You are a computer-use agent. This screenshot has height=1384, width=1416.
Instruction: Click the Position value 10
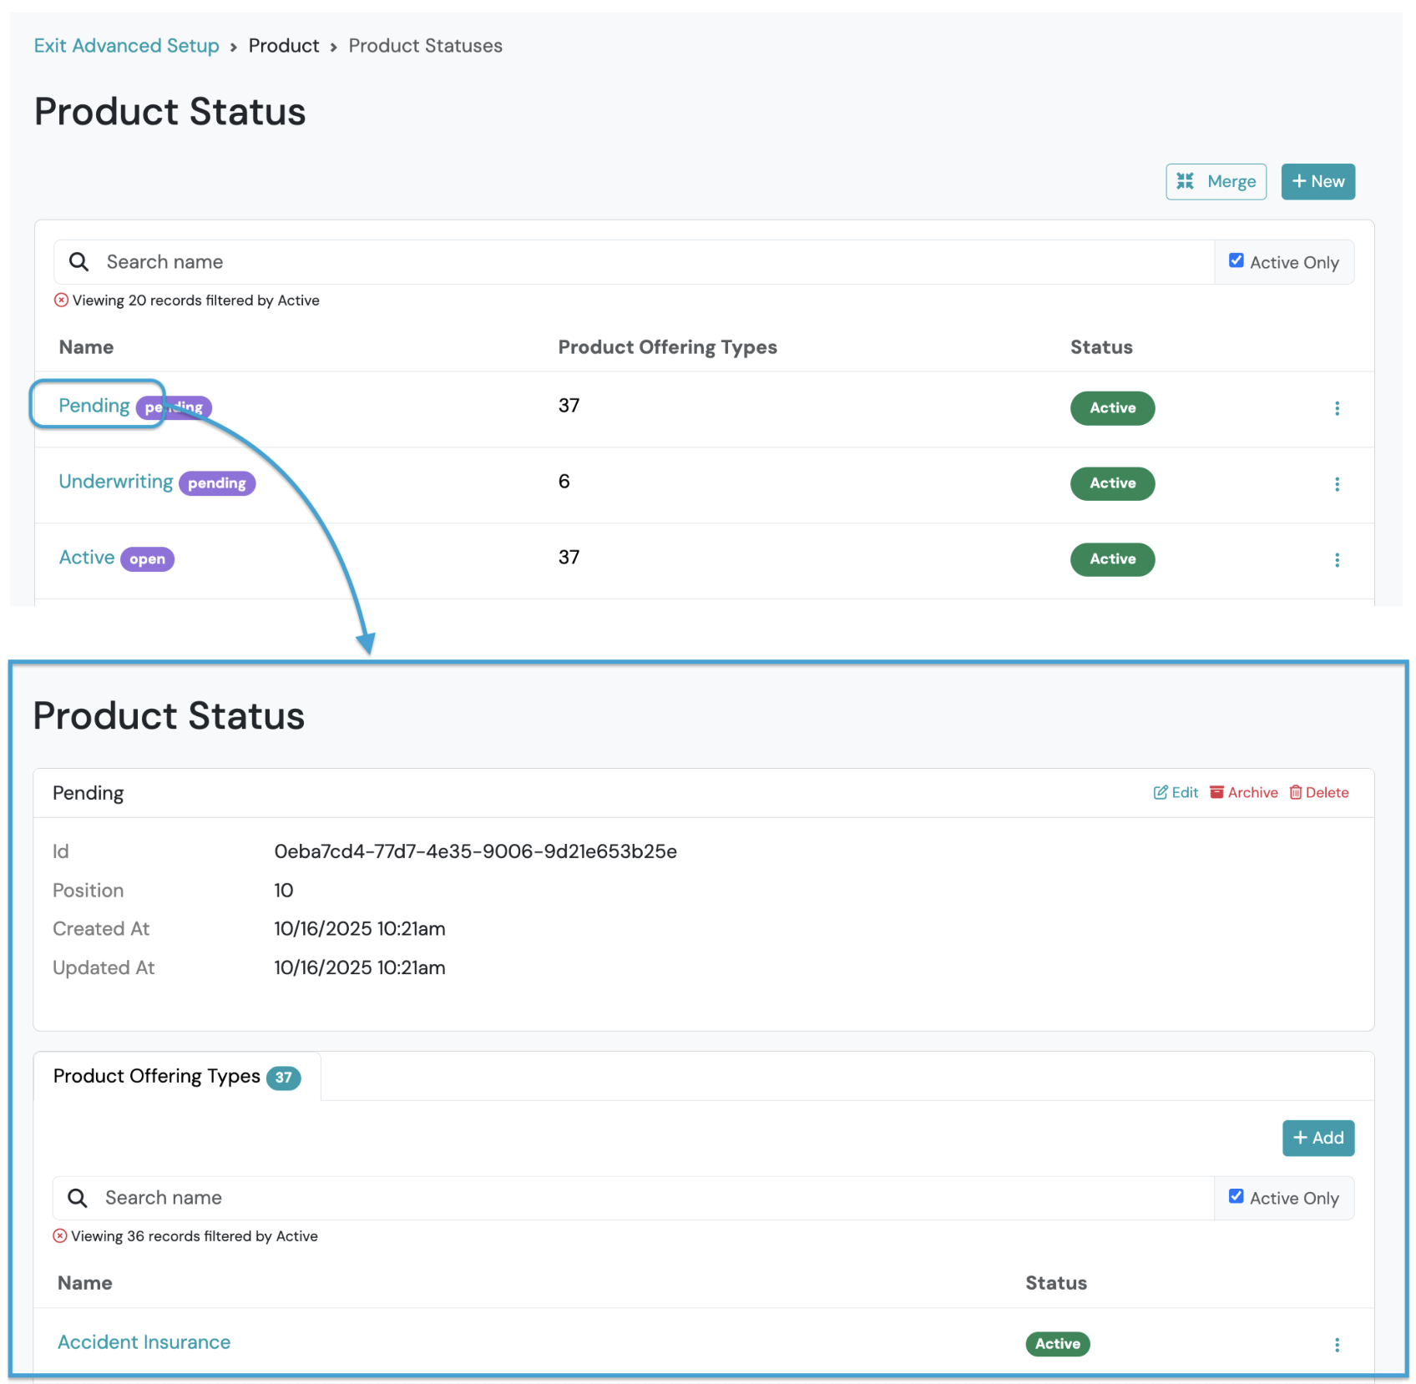pyautogui.click(x=284, y=891)
